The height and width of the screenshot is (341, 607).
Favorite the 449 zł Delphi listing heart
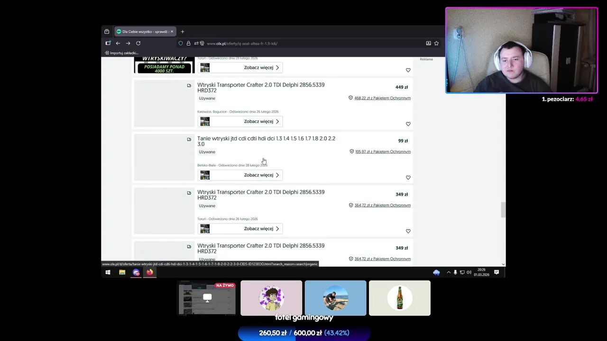click(x=408, y=124)
